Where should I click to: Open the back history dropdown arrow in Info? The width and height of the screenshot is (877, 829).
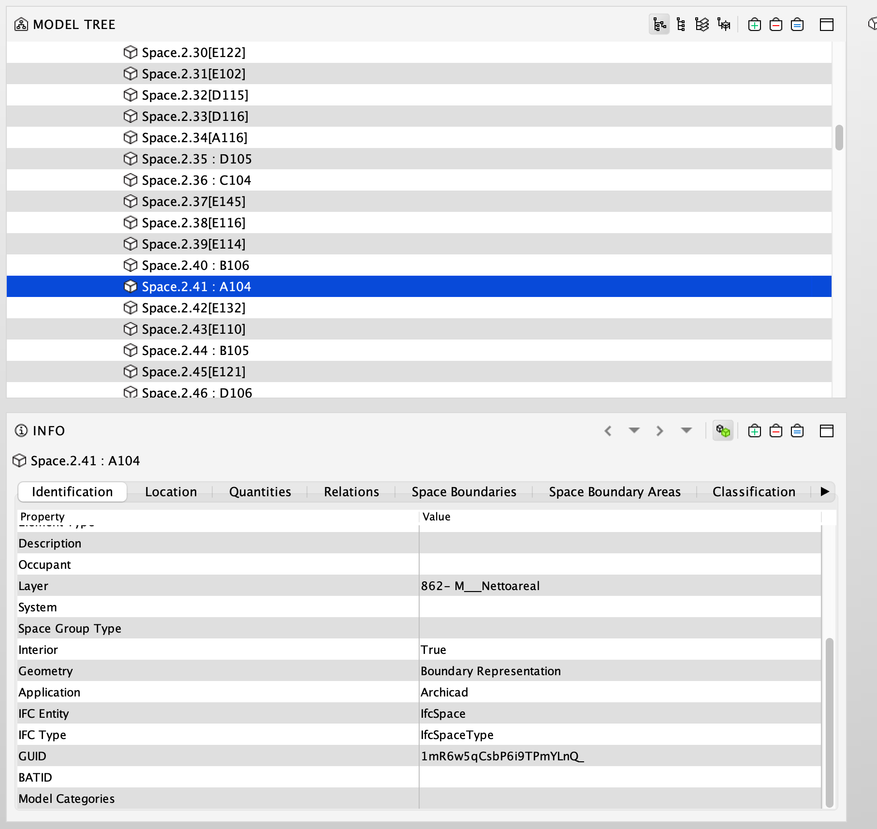pos(634,430)
